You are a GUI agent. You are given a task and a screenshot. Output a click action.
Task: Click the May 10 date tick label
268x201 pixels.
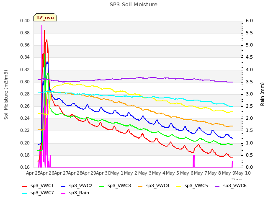coord(242,173)
